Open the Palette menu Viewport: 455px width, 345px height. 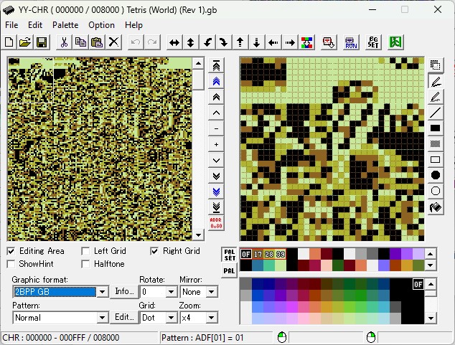(x=65, y=25)
